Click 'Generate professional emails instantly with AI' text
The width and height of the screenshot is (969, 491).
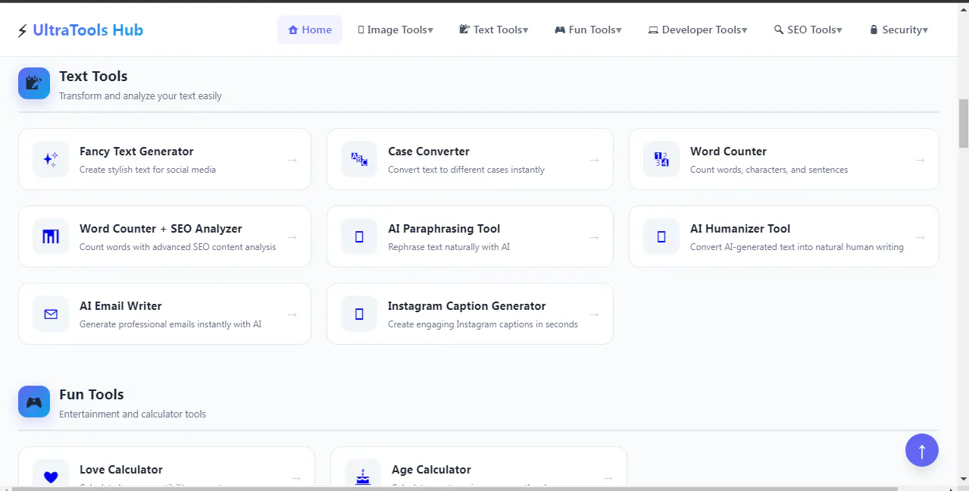pyautogui.click(x=170, y=324)
